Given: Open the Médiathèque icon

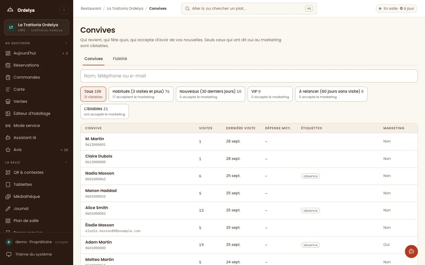Looking at the screenshot, I should point(8,197).
